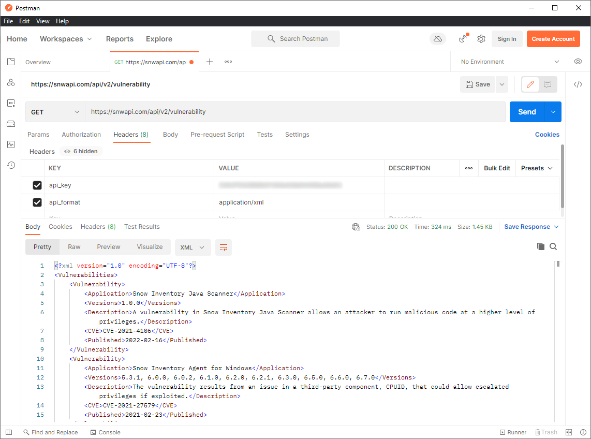591x439 pixels.
Task: Switch to the Authorization tab
Action: click(81, 135)
